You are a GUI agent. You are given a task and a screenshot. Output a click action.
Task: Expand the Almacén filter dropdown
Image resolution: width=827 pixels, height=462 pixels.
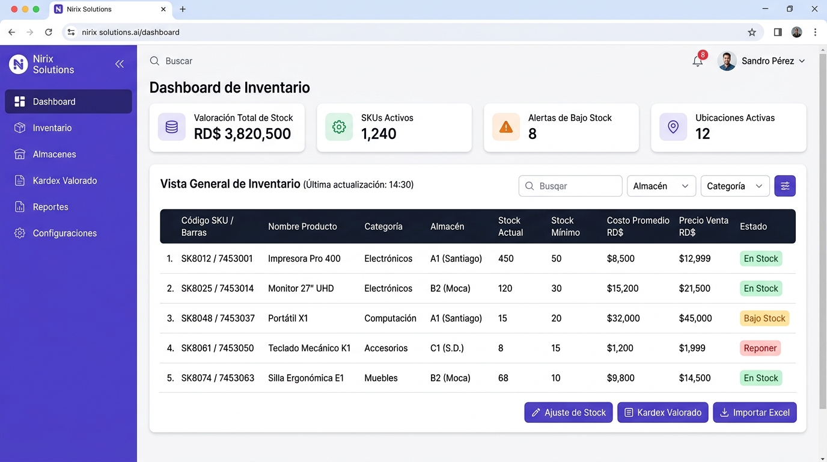point(661,186)
